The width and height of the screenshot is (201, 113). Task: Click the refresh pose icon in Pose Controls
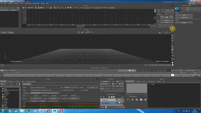tap(133, 100)
